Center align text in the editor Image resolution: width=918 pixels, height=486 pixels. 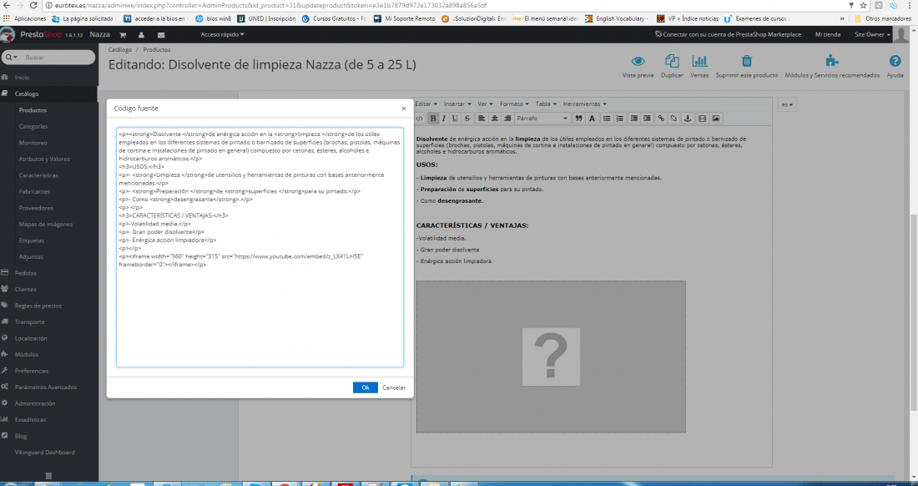[x=495, y=119]
